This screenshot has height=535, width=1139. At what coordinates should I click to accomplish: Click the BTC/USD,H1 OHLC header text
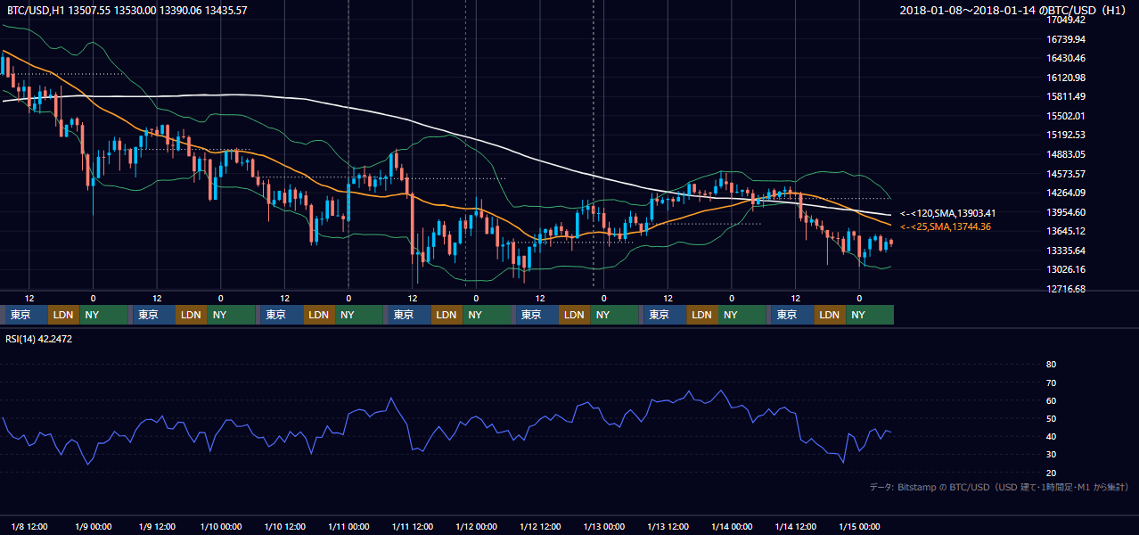(127, 11)
